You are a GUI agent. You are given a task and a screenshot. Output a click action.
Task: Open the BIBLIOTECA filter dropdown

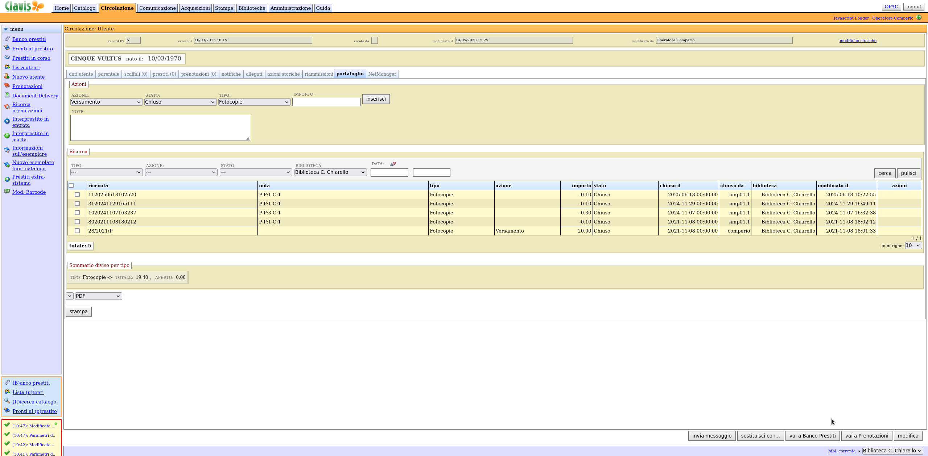click(330, 172)
